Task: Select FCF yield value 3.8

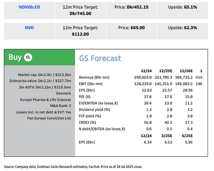Action: pyautogui.click(x=190, y=116)
